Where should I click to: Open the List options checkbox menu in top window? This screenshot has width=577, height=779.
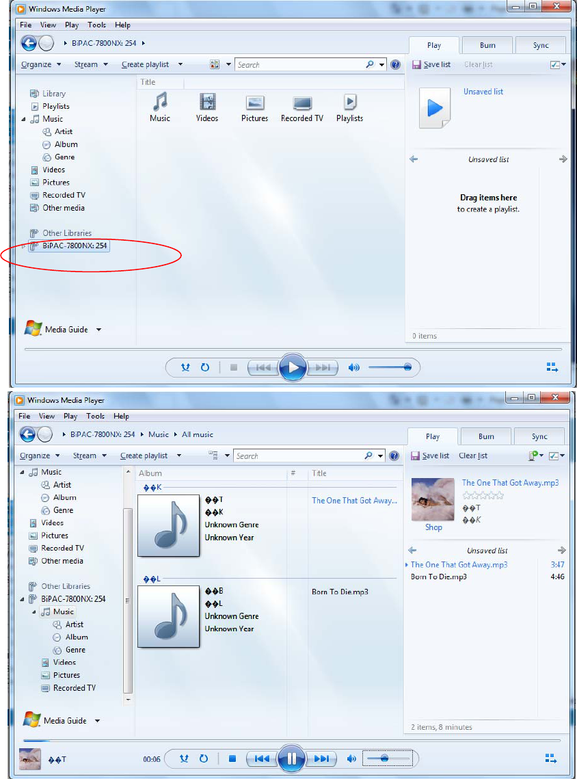pos(558,64)
